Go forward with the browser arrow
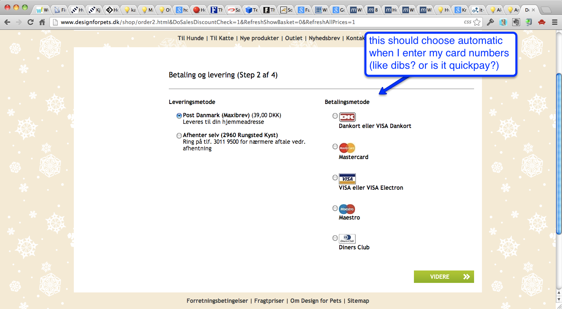562x309 pixels. click(x=19, y=22)
